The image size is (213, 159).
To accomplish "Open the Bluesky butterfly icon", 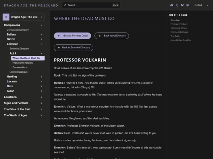I will 182,5.
